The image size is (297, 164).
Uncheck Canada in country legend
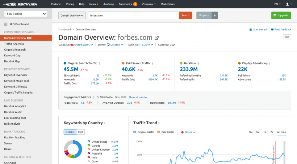pos(89,145)
